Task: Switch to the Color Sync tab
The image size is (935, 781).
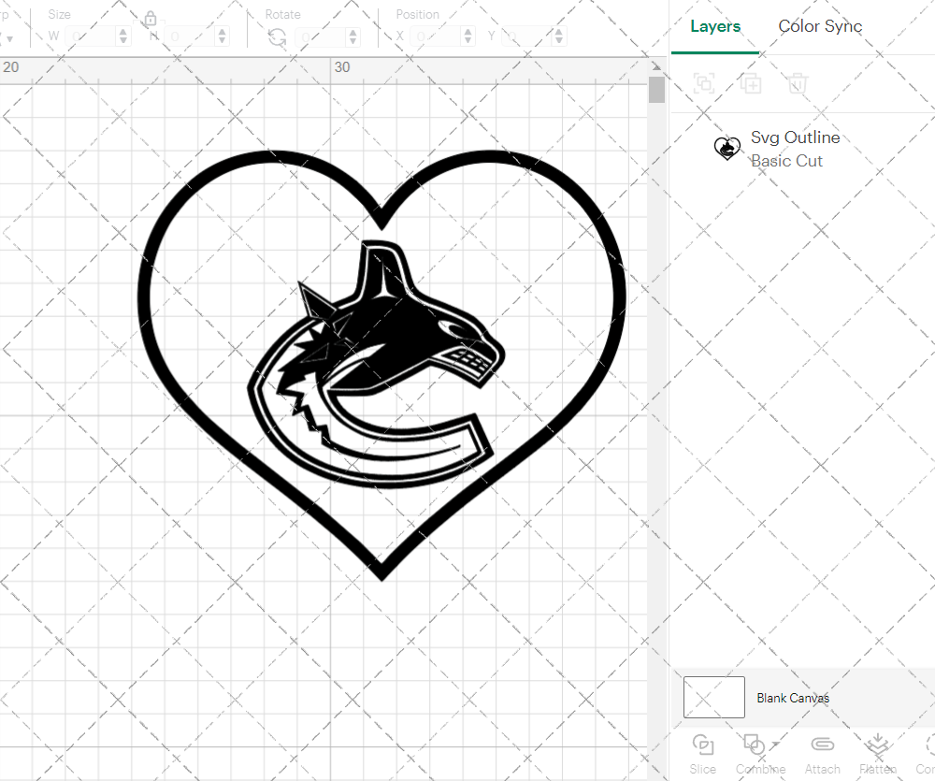Action: tap(820, 26)
